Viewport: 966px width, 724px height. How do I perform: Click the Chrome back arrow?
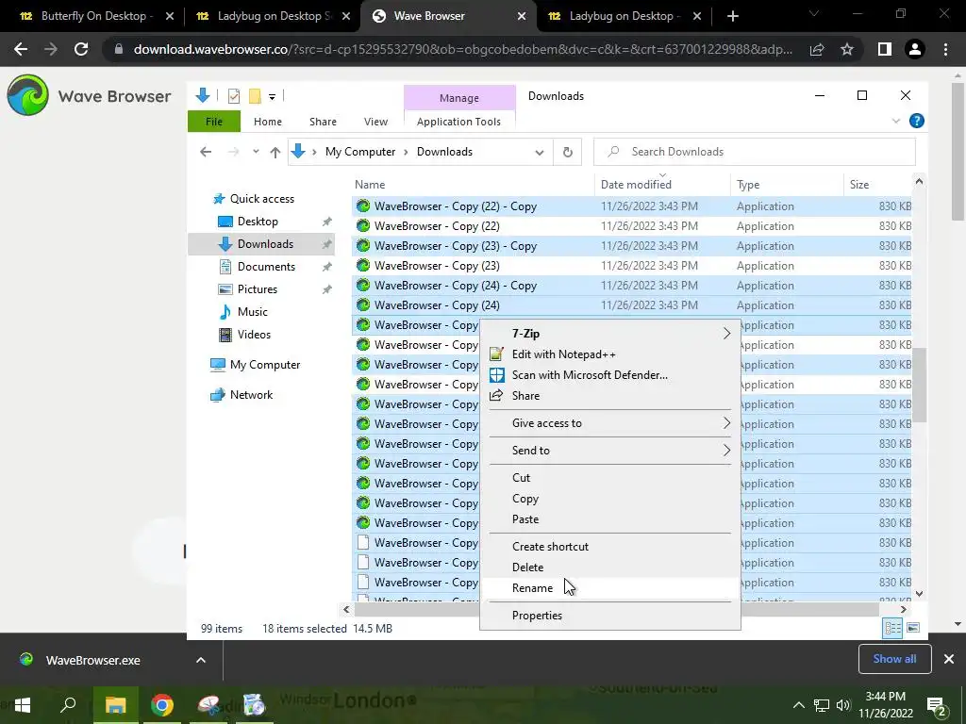(21, 49)
